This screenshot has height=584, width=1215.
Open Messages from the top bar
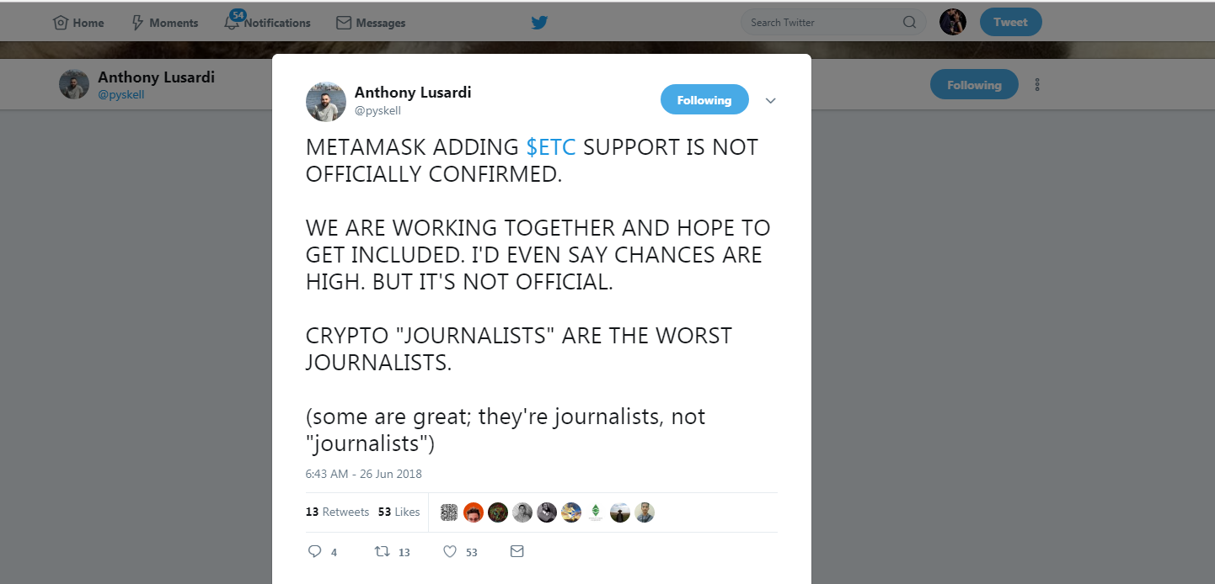coord(371,23)
